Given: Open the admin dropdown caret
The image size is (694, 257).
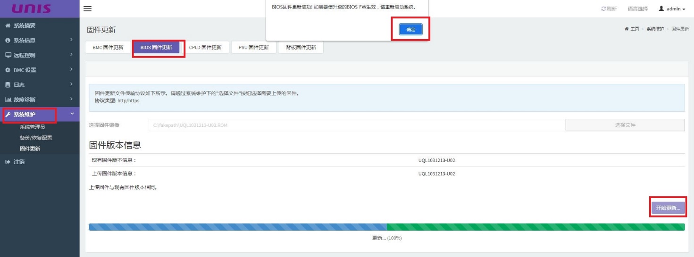Looking at the screenshot, I should pos(684,9).
